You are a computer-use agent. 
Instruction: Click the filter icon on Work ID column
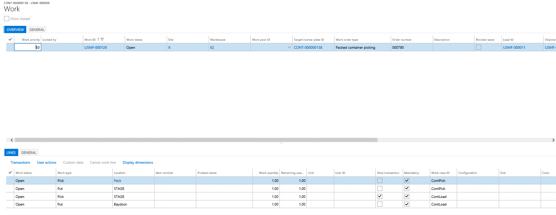[102, 40]
